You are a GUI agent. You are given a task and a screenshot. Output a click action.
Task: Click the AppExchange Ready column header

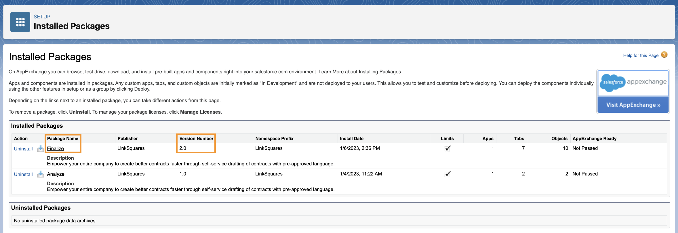tap(595, 139)
